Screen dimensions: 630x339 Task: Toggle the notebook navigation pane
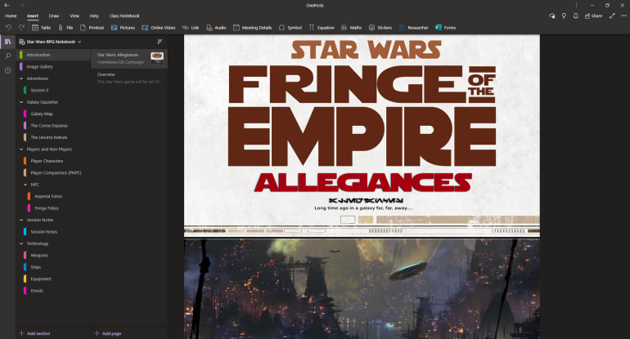(x=8, y=41)
